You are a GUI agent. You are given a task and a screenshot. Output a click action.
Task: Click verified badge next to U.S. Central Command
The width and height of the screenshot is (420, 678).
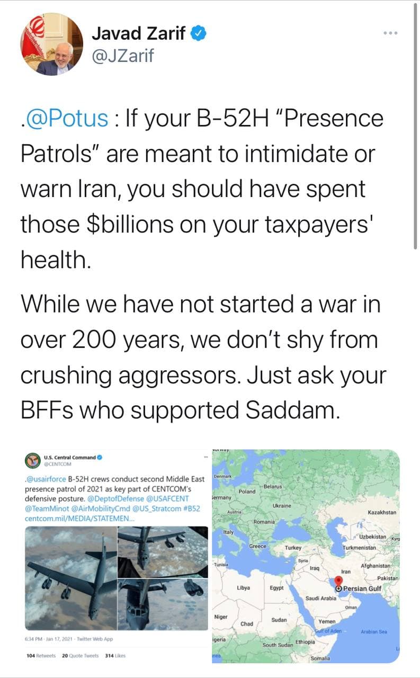click(x=100, y=457)
